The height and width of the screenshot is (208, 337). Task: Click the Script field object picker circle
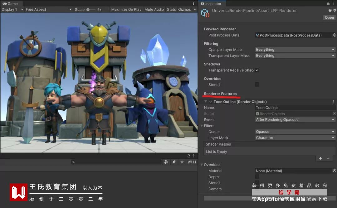335,114
